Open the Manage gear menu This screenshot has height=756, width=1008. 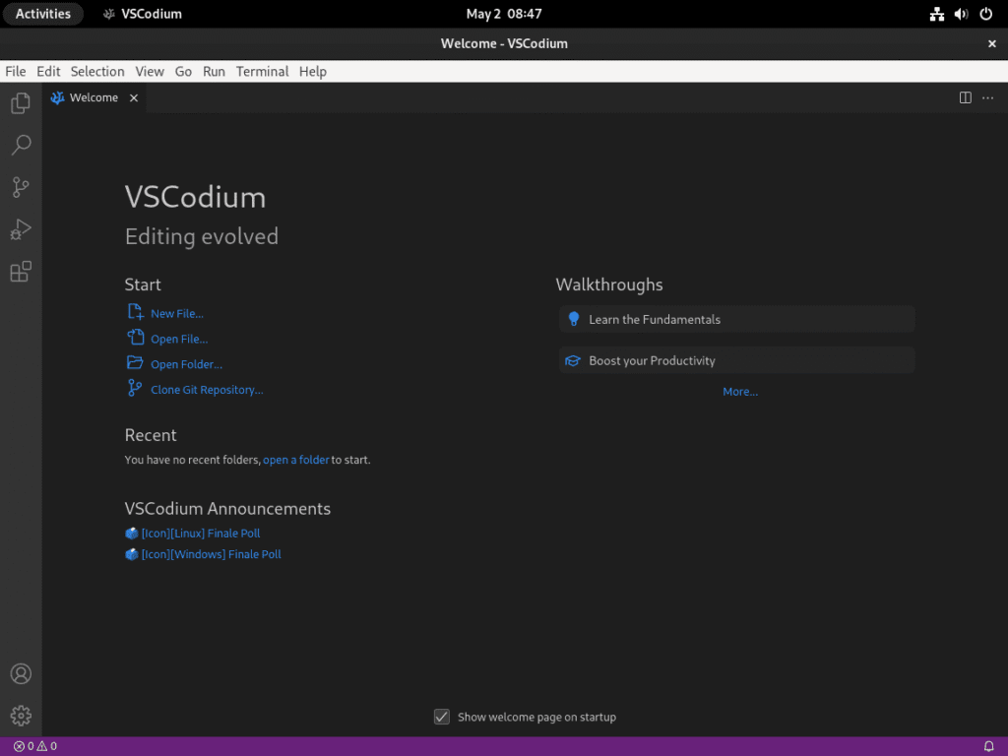point(20,716)
